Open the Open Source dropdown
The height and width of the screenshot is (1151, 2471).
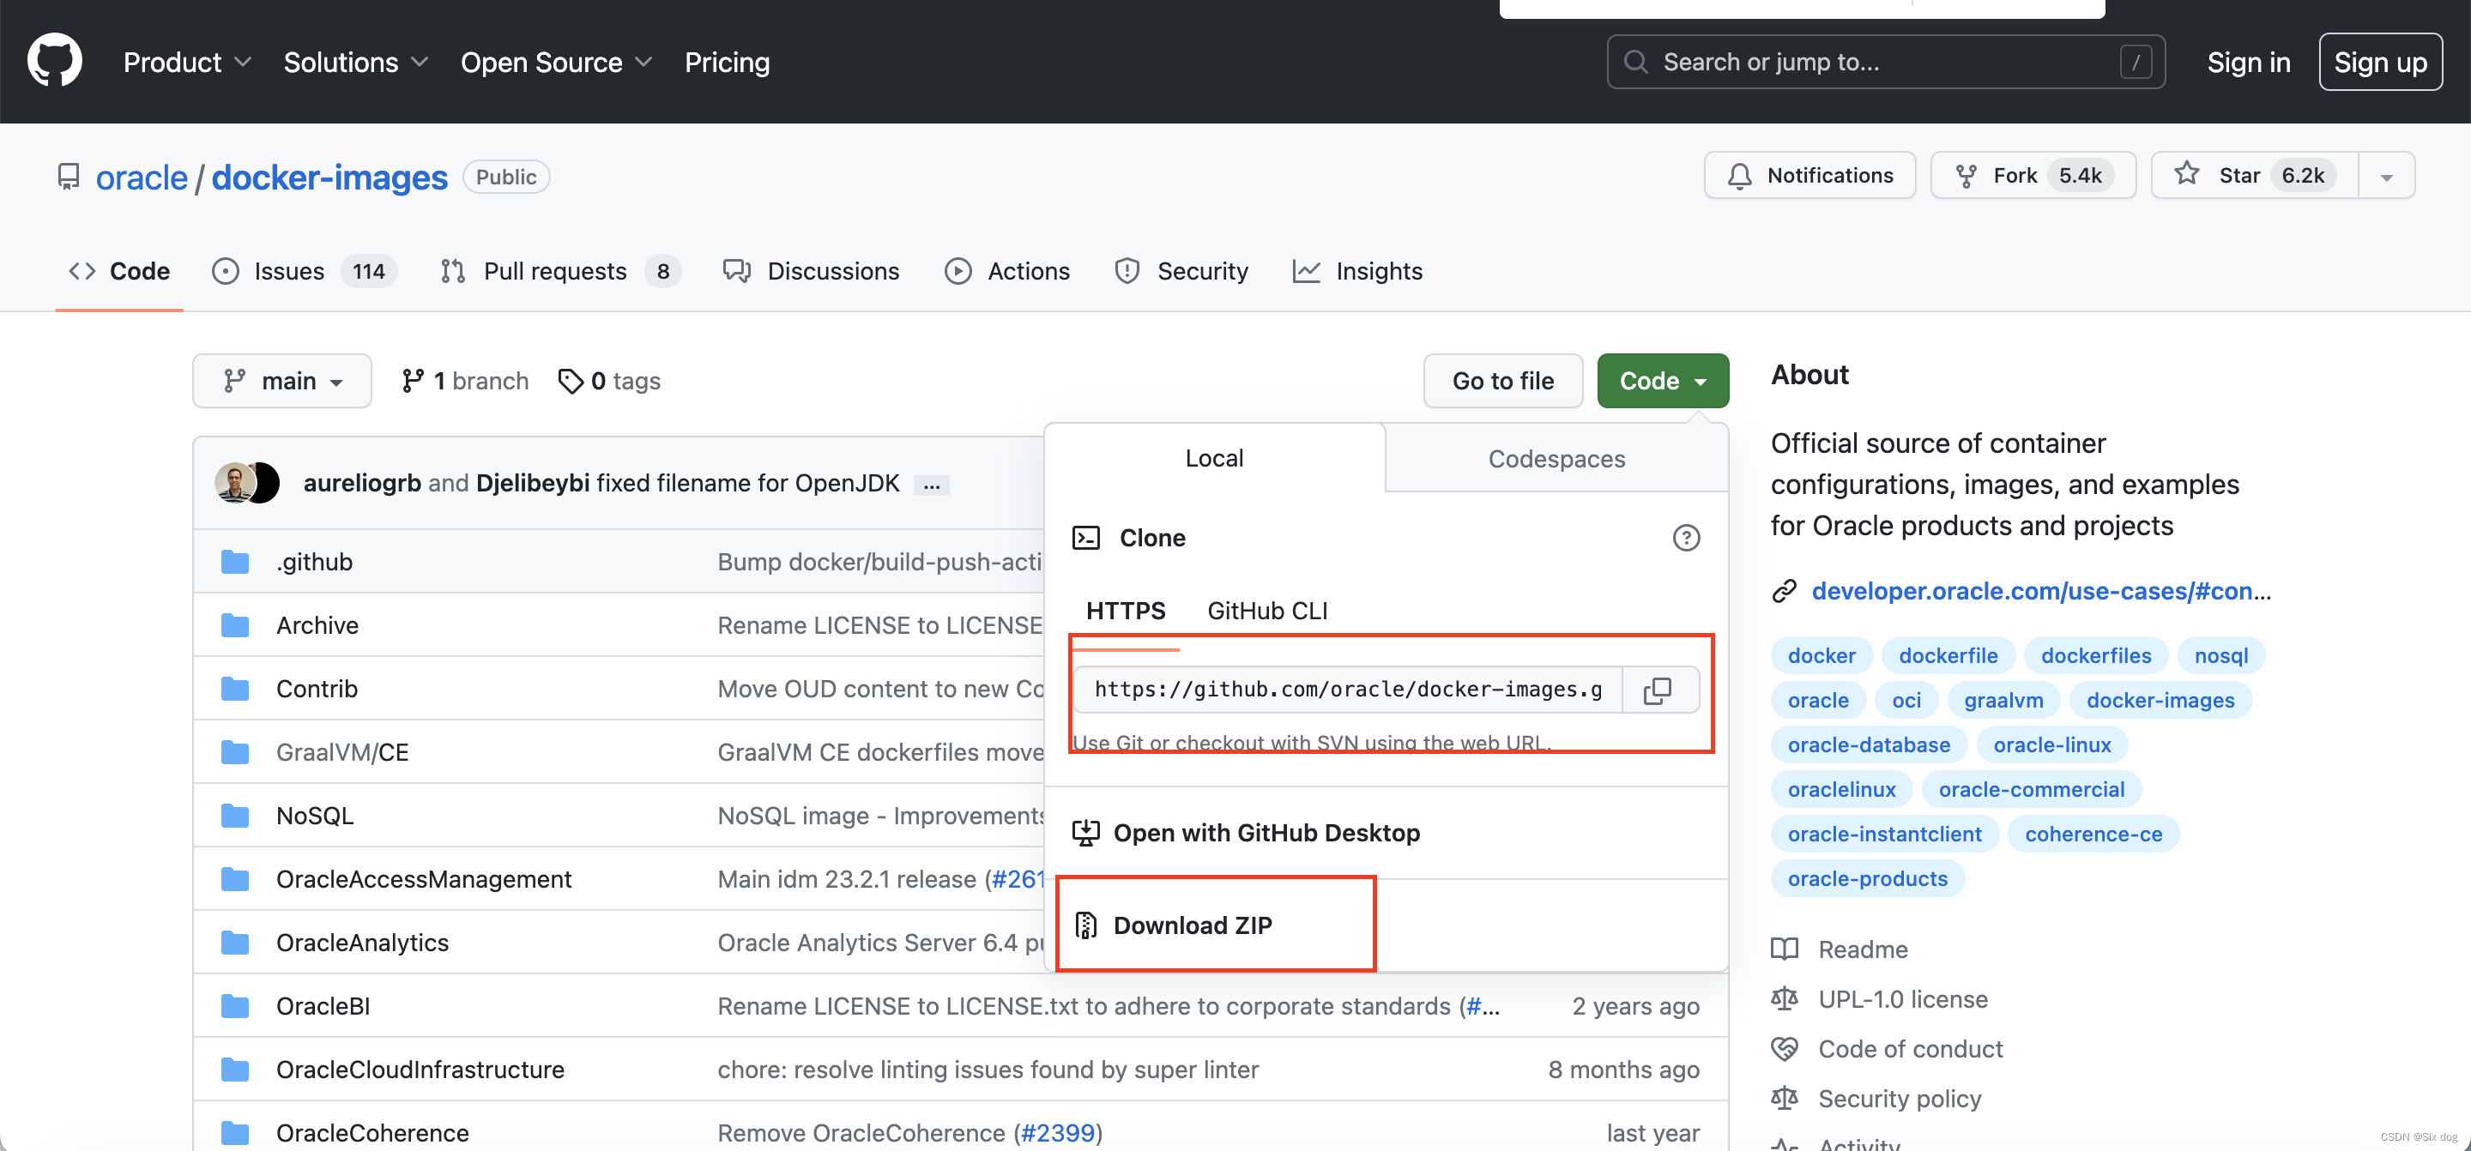(556, 63)
